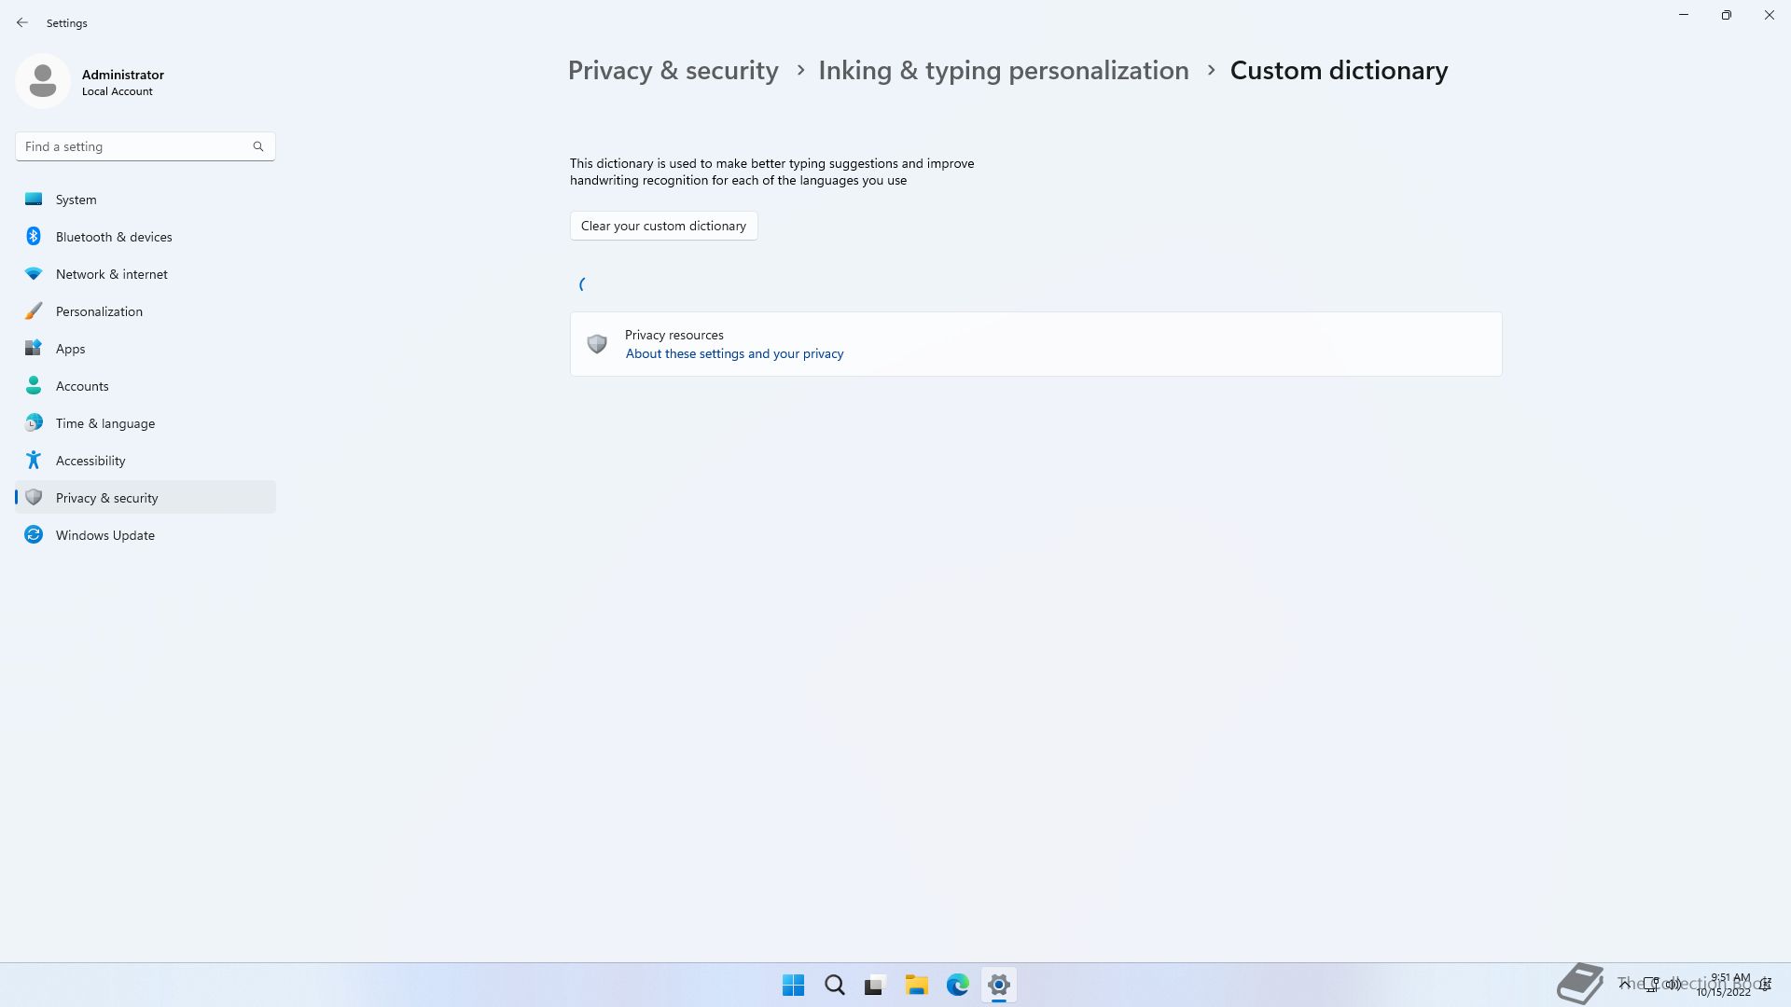Screen dimensions: 1791x1007
Task: Go back to Inking & typing personalization
Action: [1003, 71]
